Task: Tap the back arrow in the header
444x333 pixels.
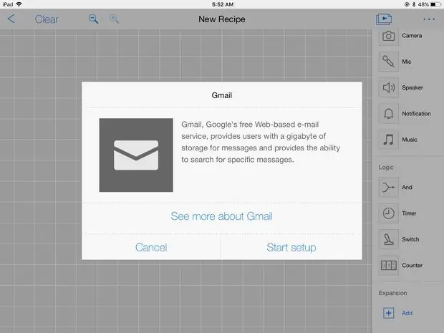Action: (x=11, y=19)
